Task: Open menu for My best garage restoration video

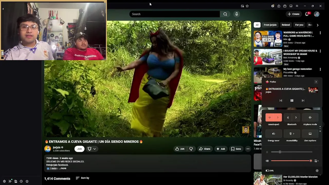Action: click(320, 69)
